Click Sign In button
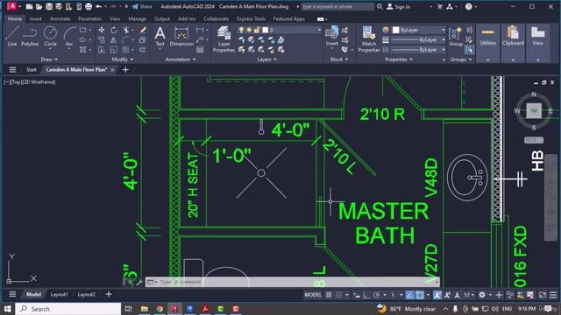This screenshot has height=315, width=561. click(x=398, y=6)
